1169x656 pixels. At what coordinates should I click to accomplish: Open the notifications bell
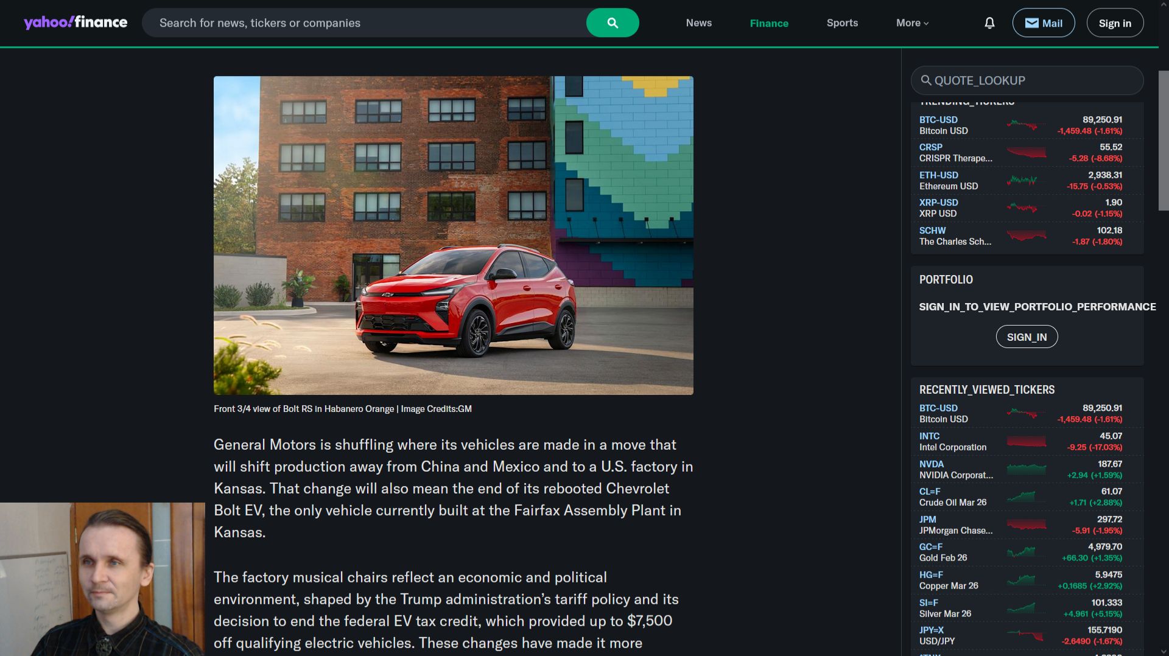click(x=989, y=23)
